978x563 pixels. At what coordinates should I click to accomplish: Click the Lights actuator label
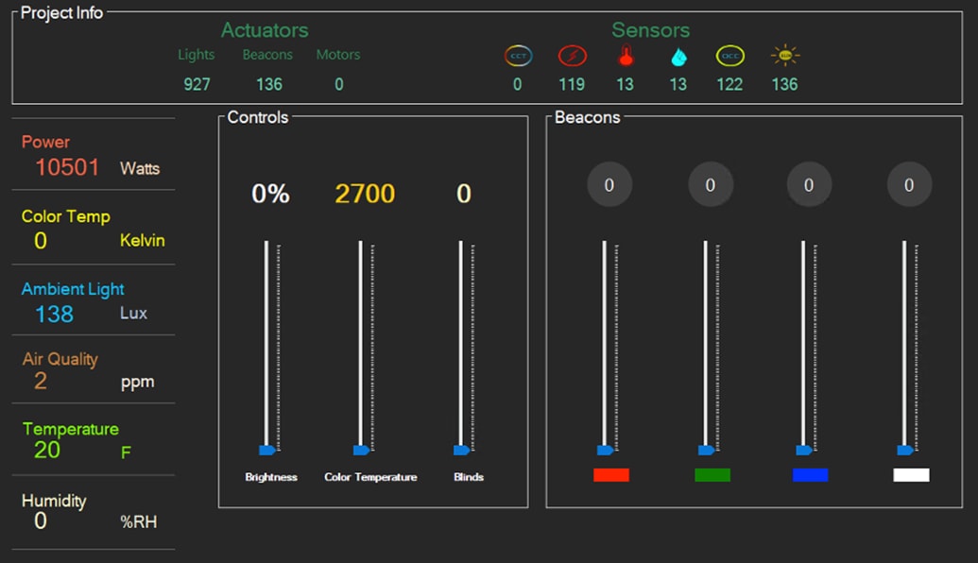[x=197, y=55]
